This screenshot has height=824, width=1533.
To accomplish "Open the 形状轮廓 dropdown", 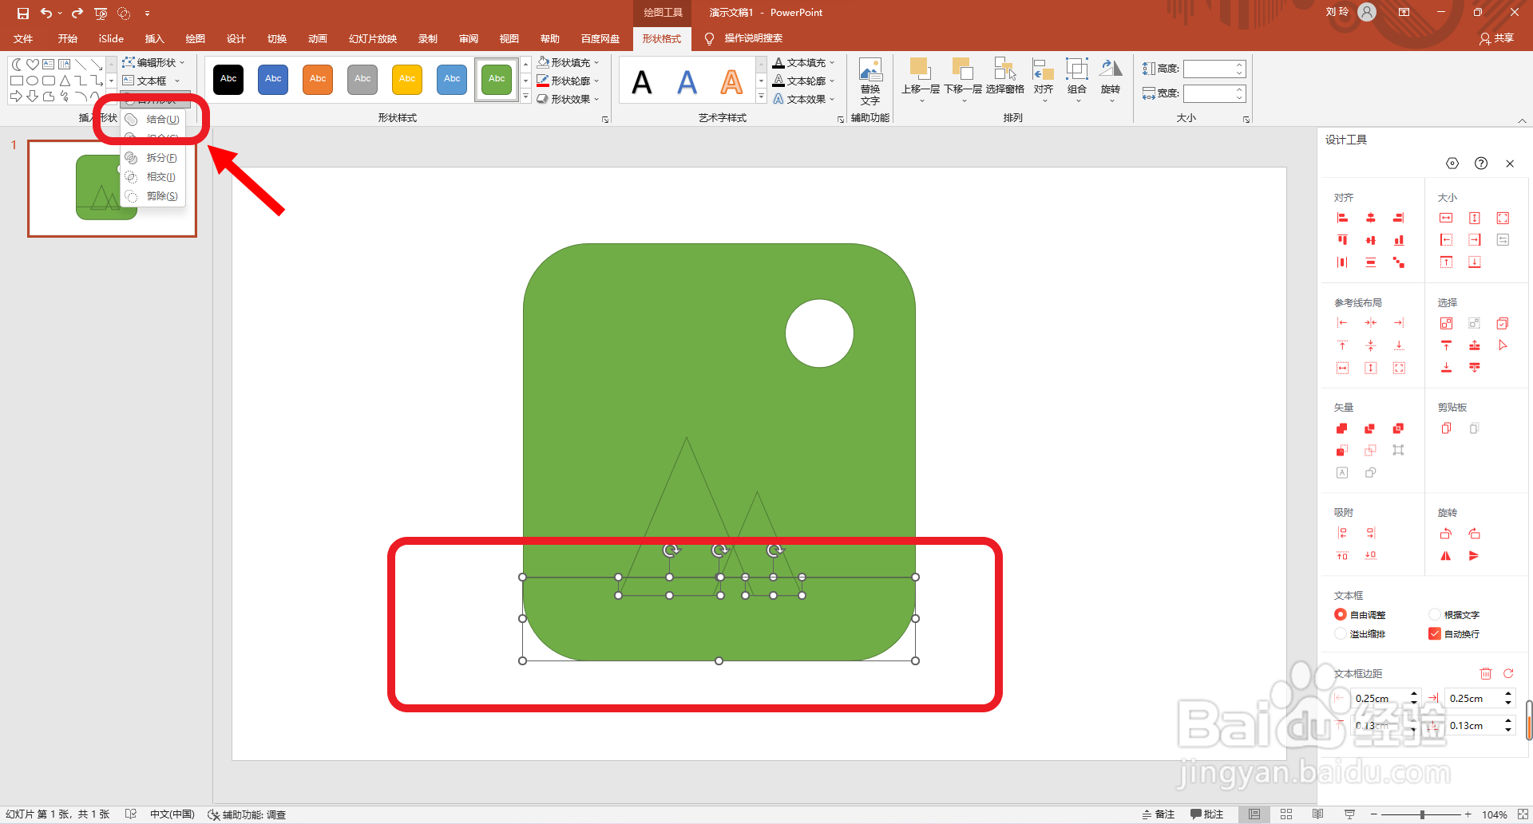I will [568, 81].
